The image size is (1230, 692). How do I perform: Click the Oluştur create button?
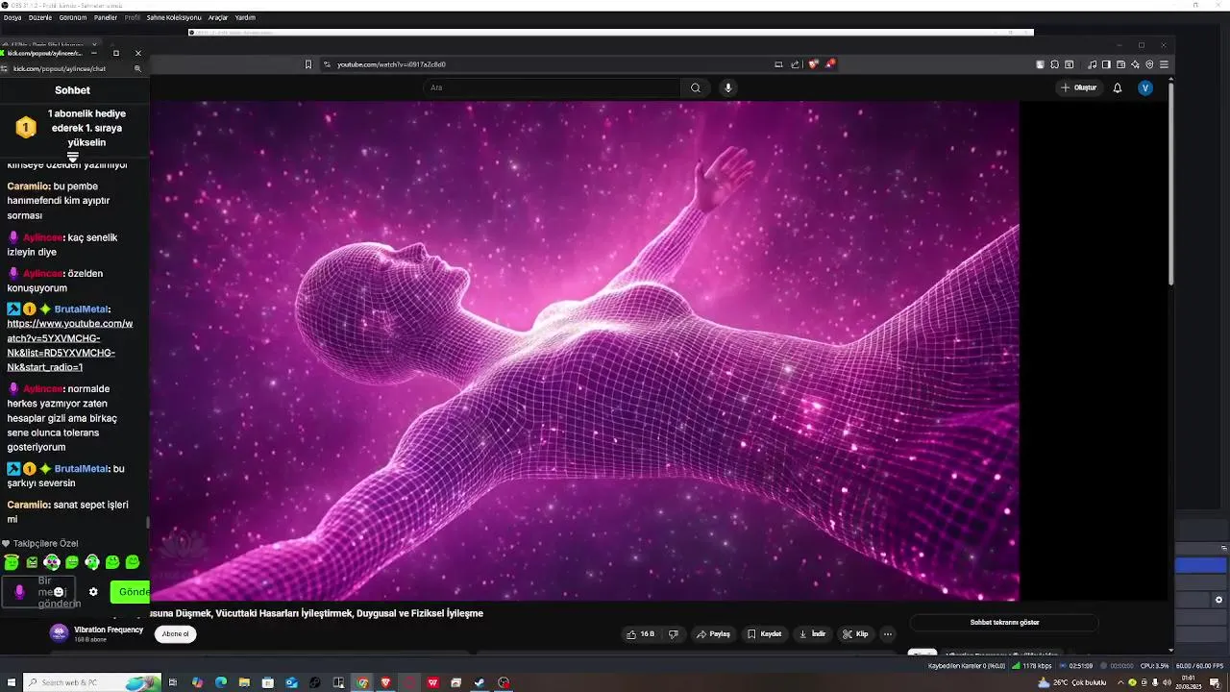(1078, 87)
